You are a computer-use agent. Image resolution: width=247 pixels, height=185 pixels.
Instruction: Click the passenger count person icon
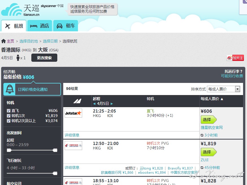click(18, 58)
